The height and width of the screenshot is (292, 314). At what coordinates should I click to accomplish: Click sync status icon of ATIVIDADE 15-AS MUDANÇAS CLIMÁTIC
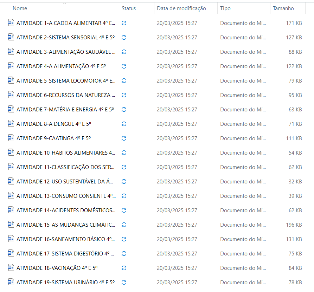pos(124,225)
